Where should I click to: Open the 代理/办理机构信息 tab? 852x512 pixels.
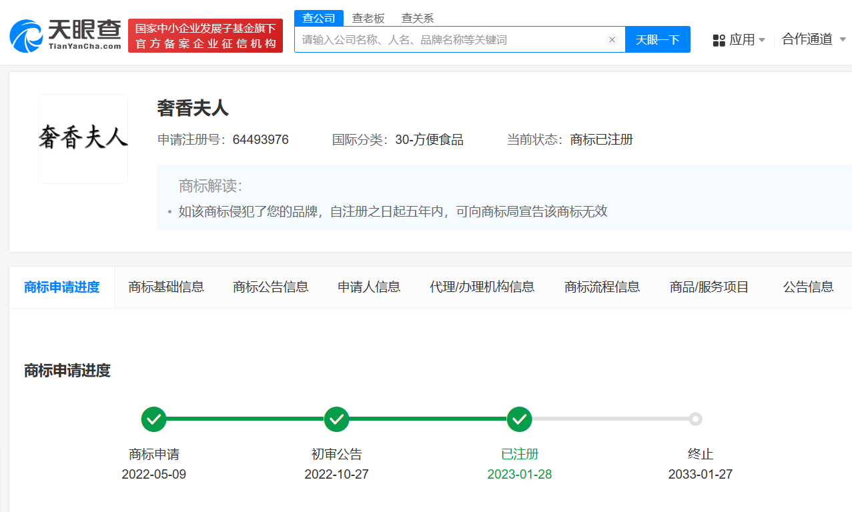(482, 287)
